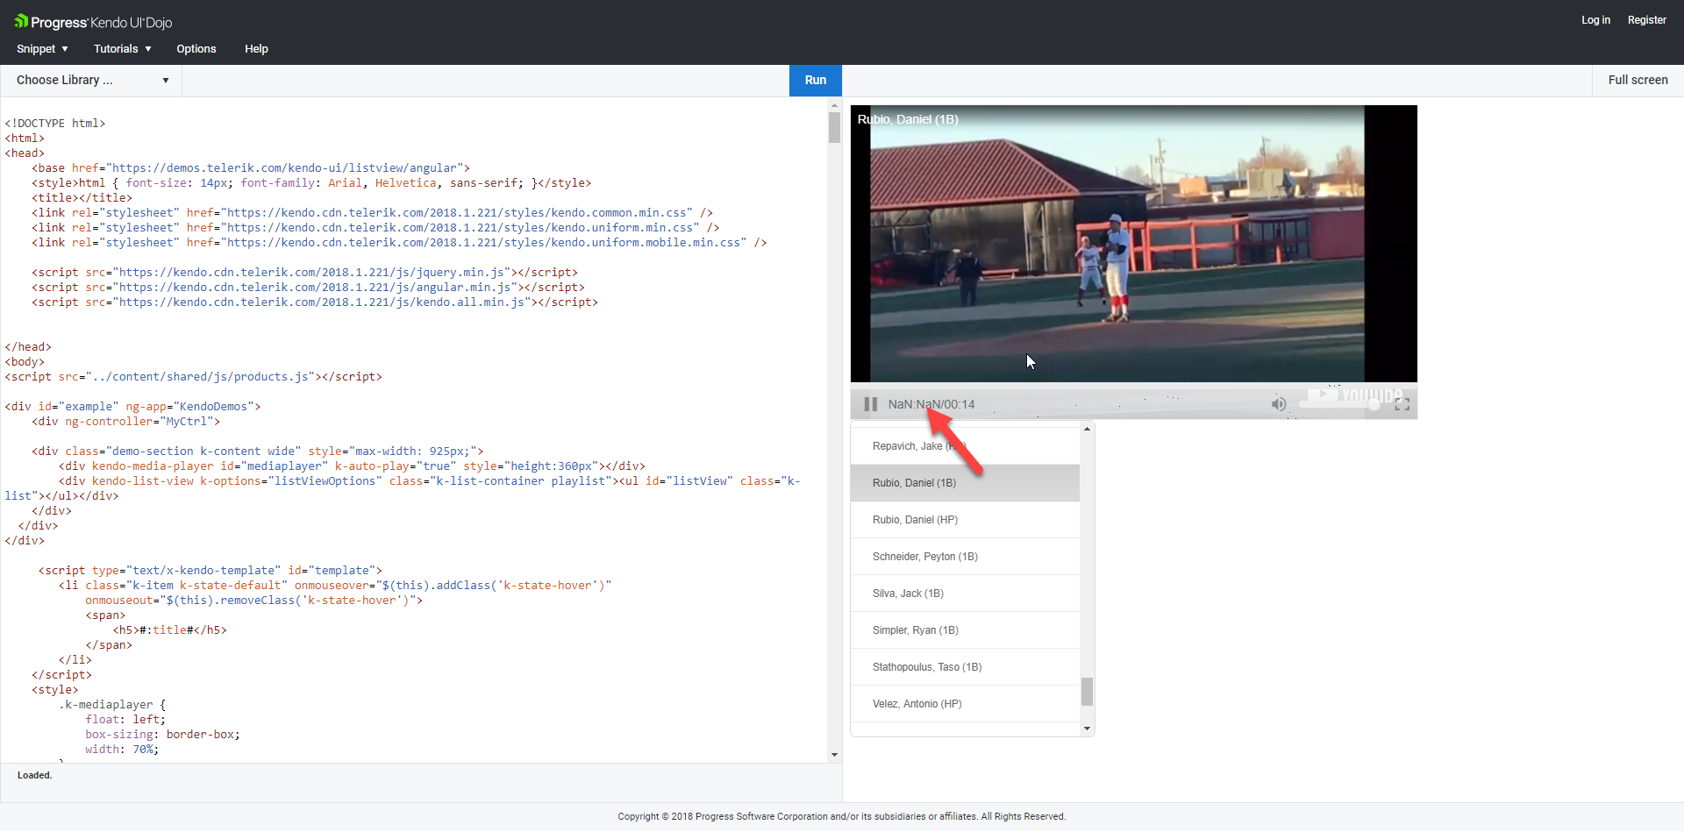Click the code editor scroll down arrow
This screenshot has width=1684, height=832.
(834, 755)
